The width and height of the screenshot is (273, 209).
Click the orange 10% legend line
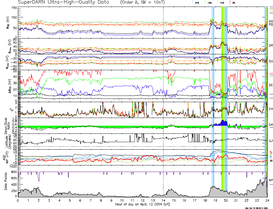click(218, 2)
